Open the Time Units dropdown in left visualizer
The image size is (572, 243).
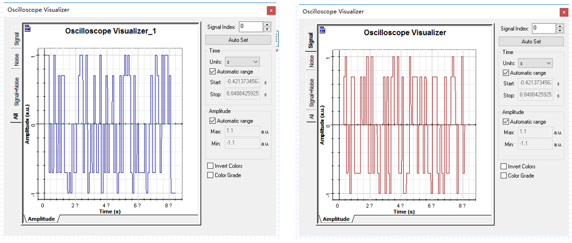pos(242,62)
